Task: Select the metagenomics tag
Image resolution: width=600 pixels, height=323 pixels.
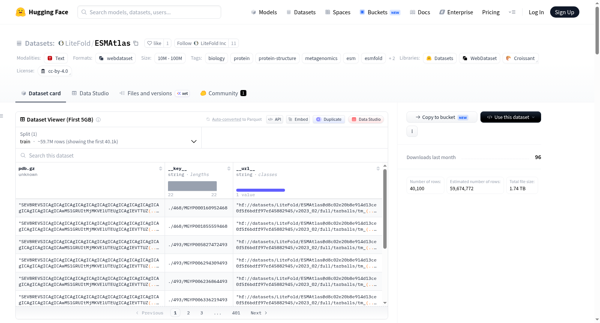Action: coord(321,58)
